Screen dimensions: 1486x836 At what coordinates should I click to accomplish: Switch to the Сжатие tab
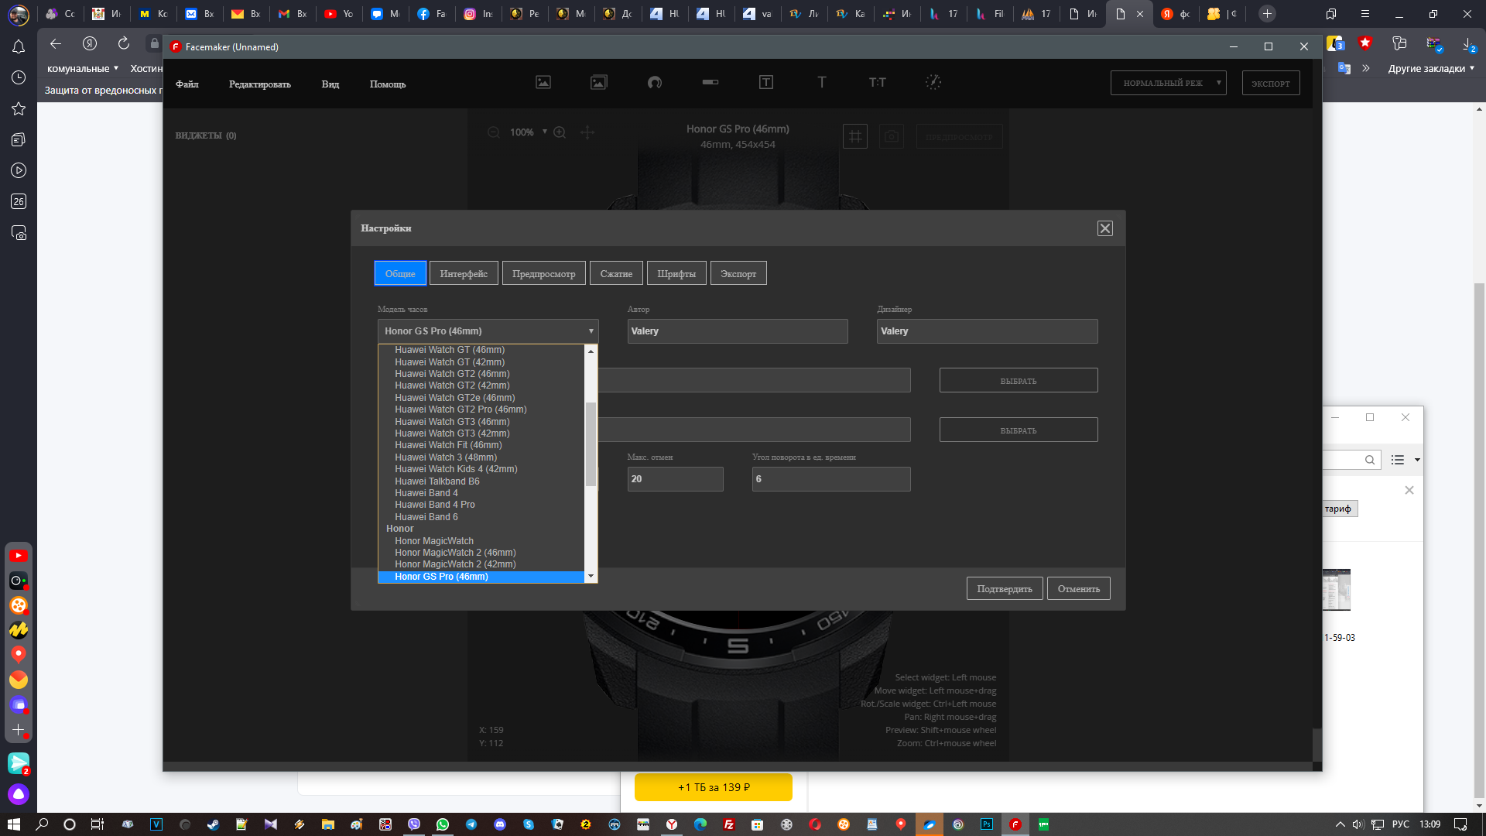tap(616, 273)
